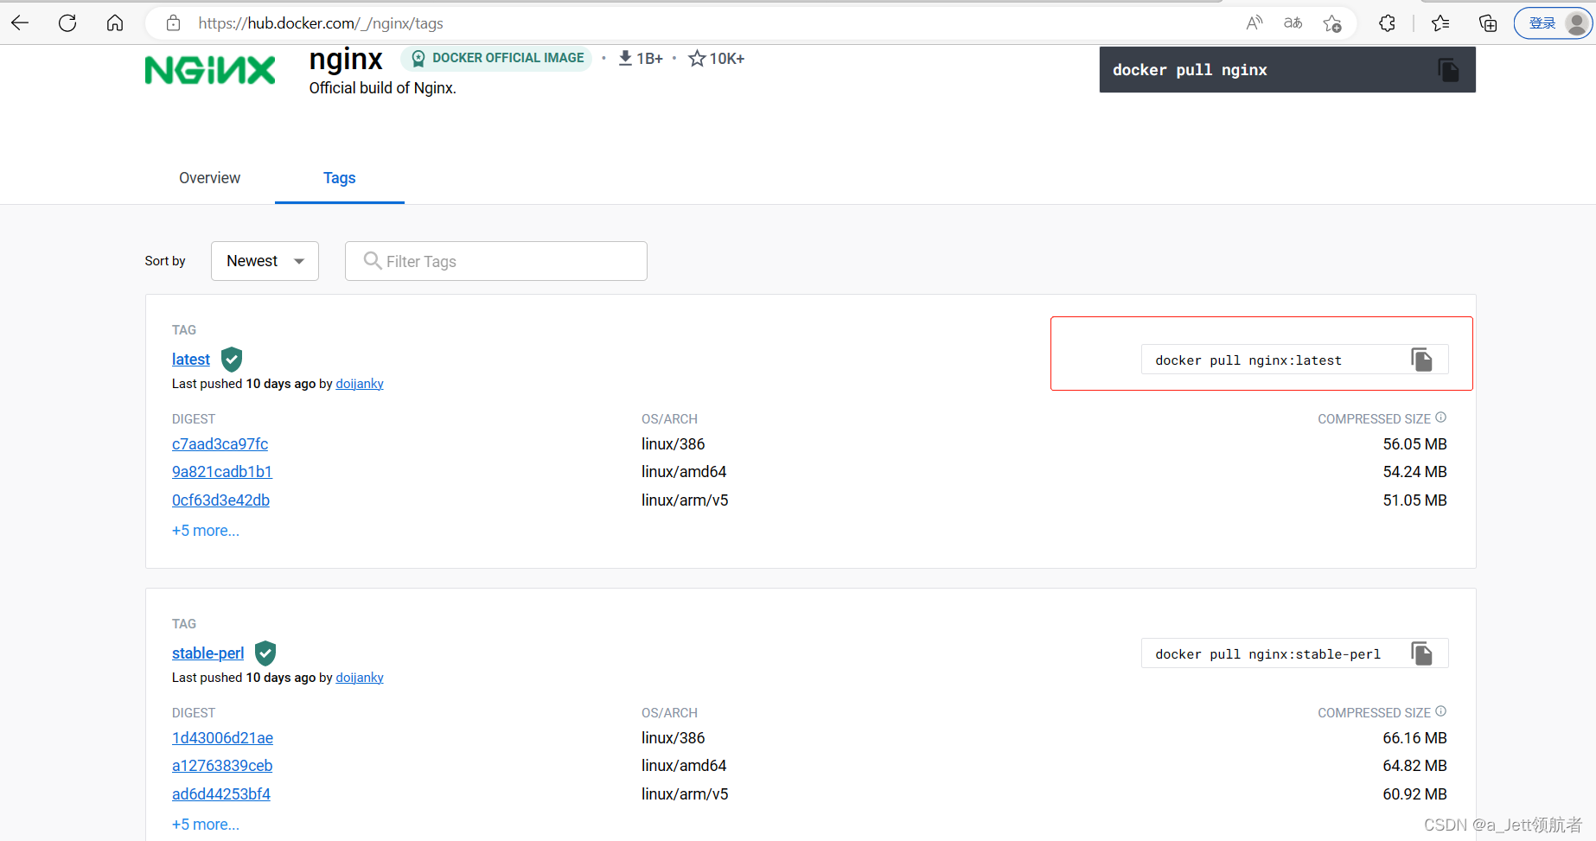
Task: Click the Docker Official Image badge
Action: pyautogui.click(x=496, y=58)
